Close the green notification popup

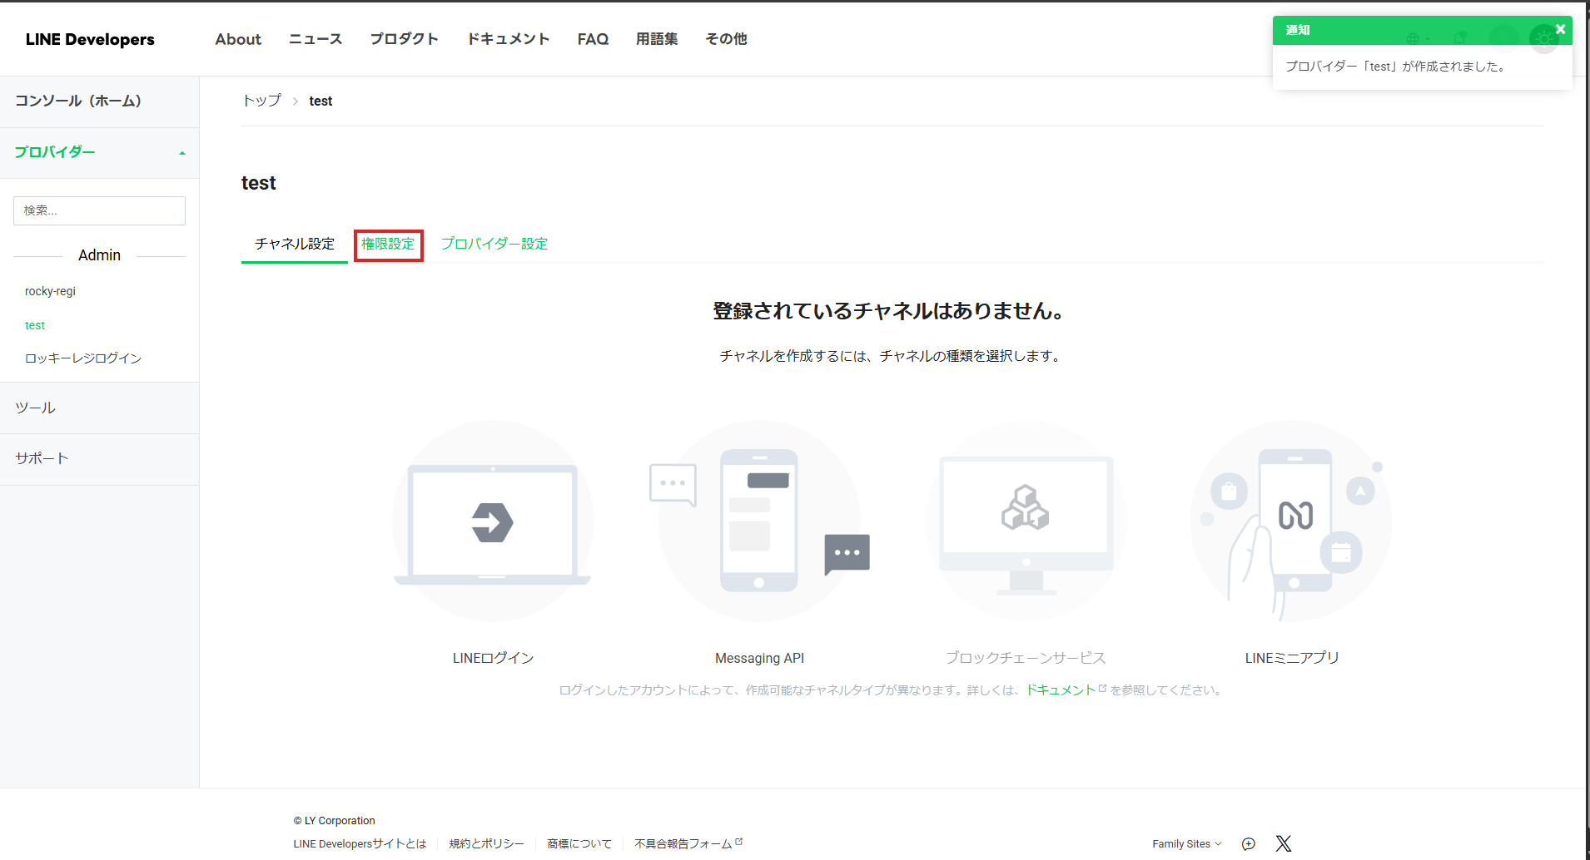click(1560, 29)
